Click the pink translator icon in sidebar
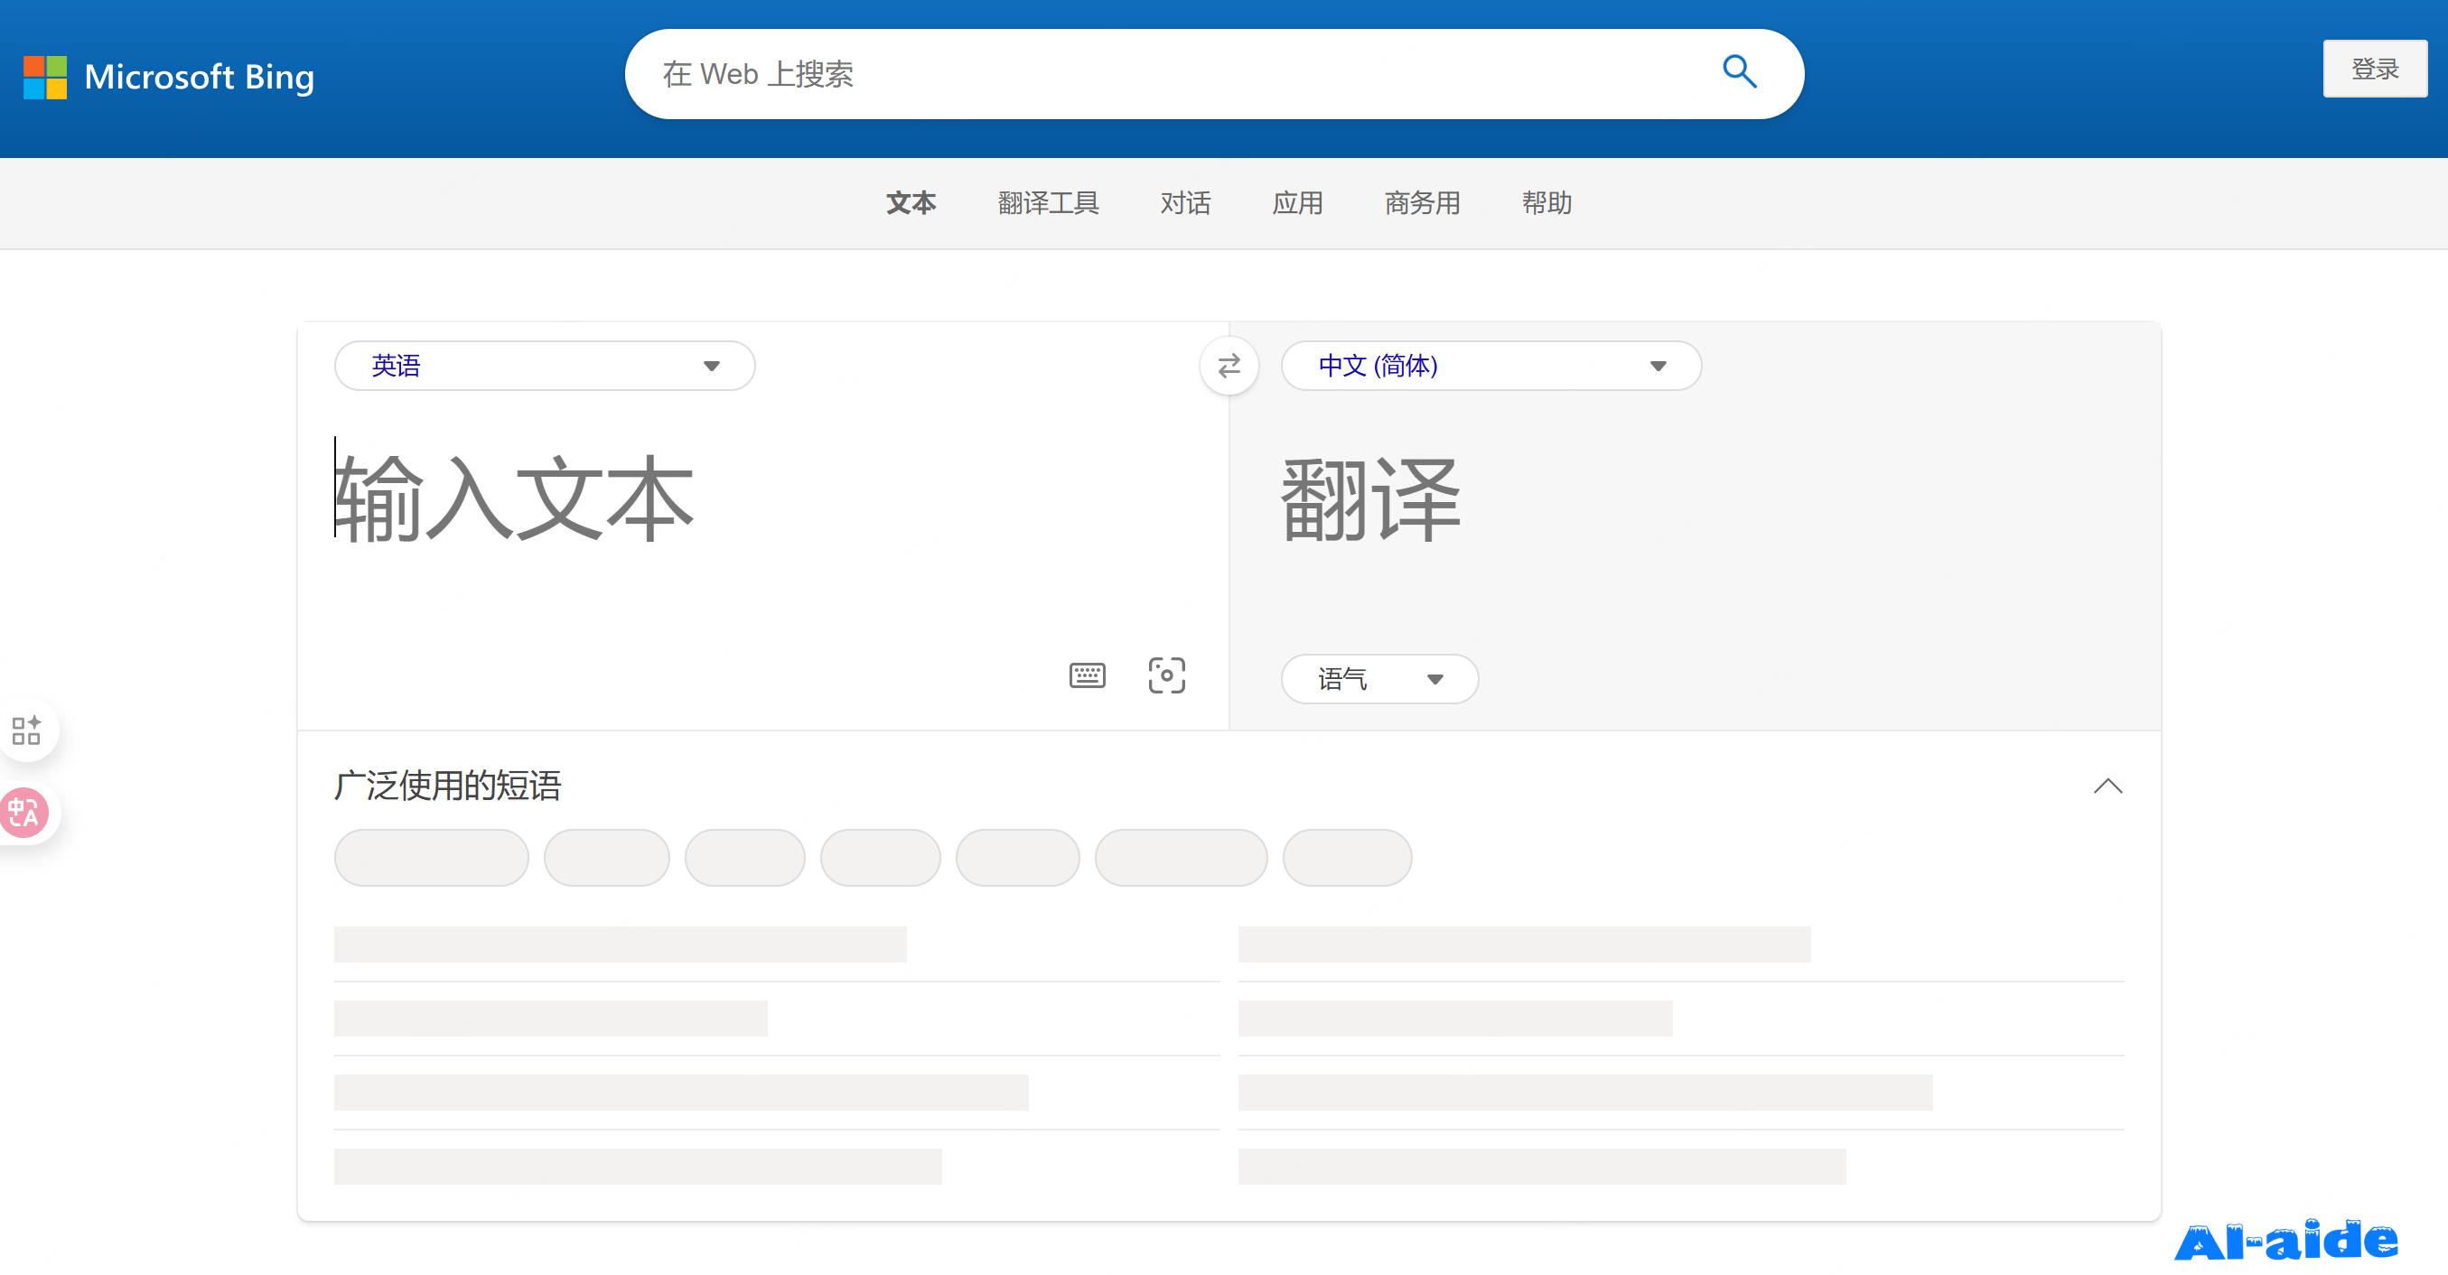 pos(24,814)
